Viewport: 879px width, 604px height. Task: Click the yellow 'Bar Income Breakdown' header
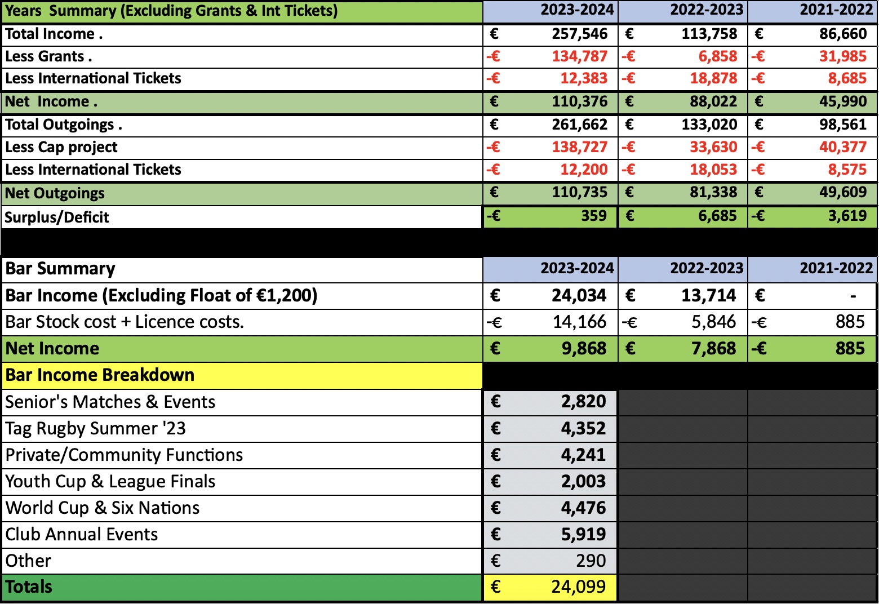tap(100, 375)
